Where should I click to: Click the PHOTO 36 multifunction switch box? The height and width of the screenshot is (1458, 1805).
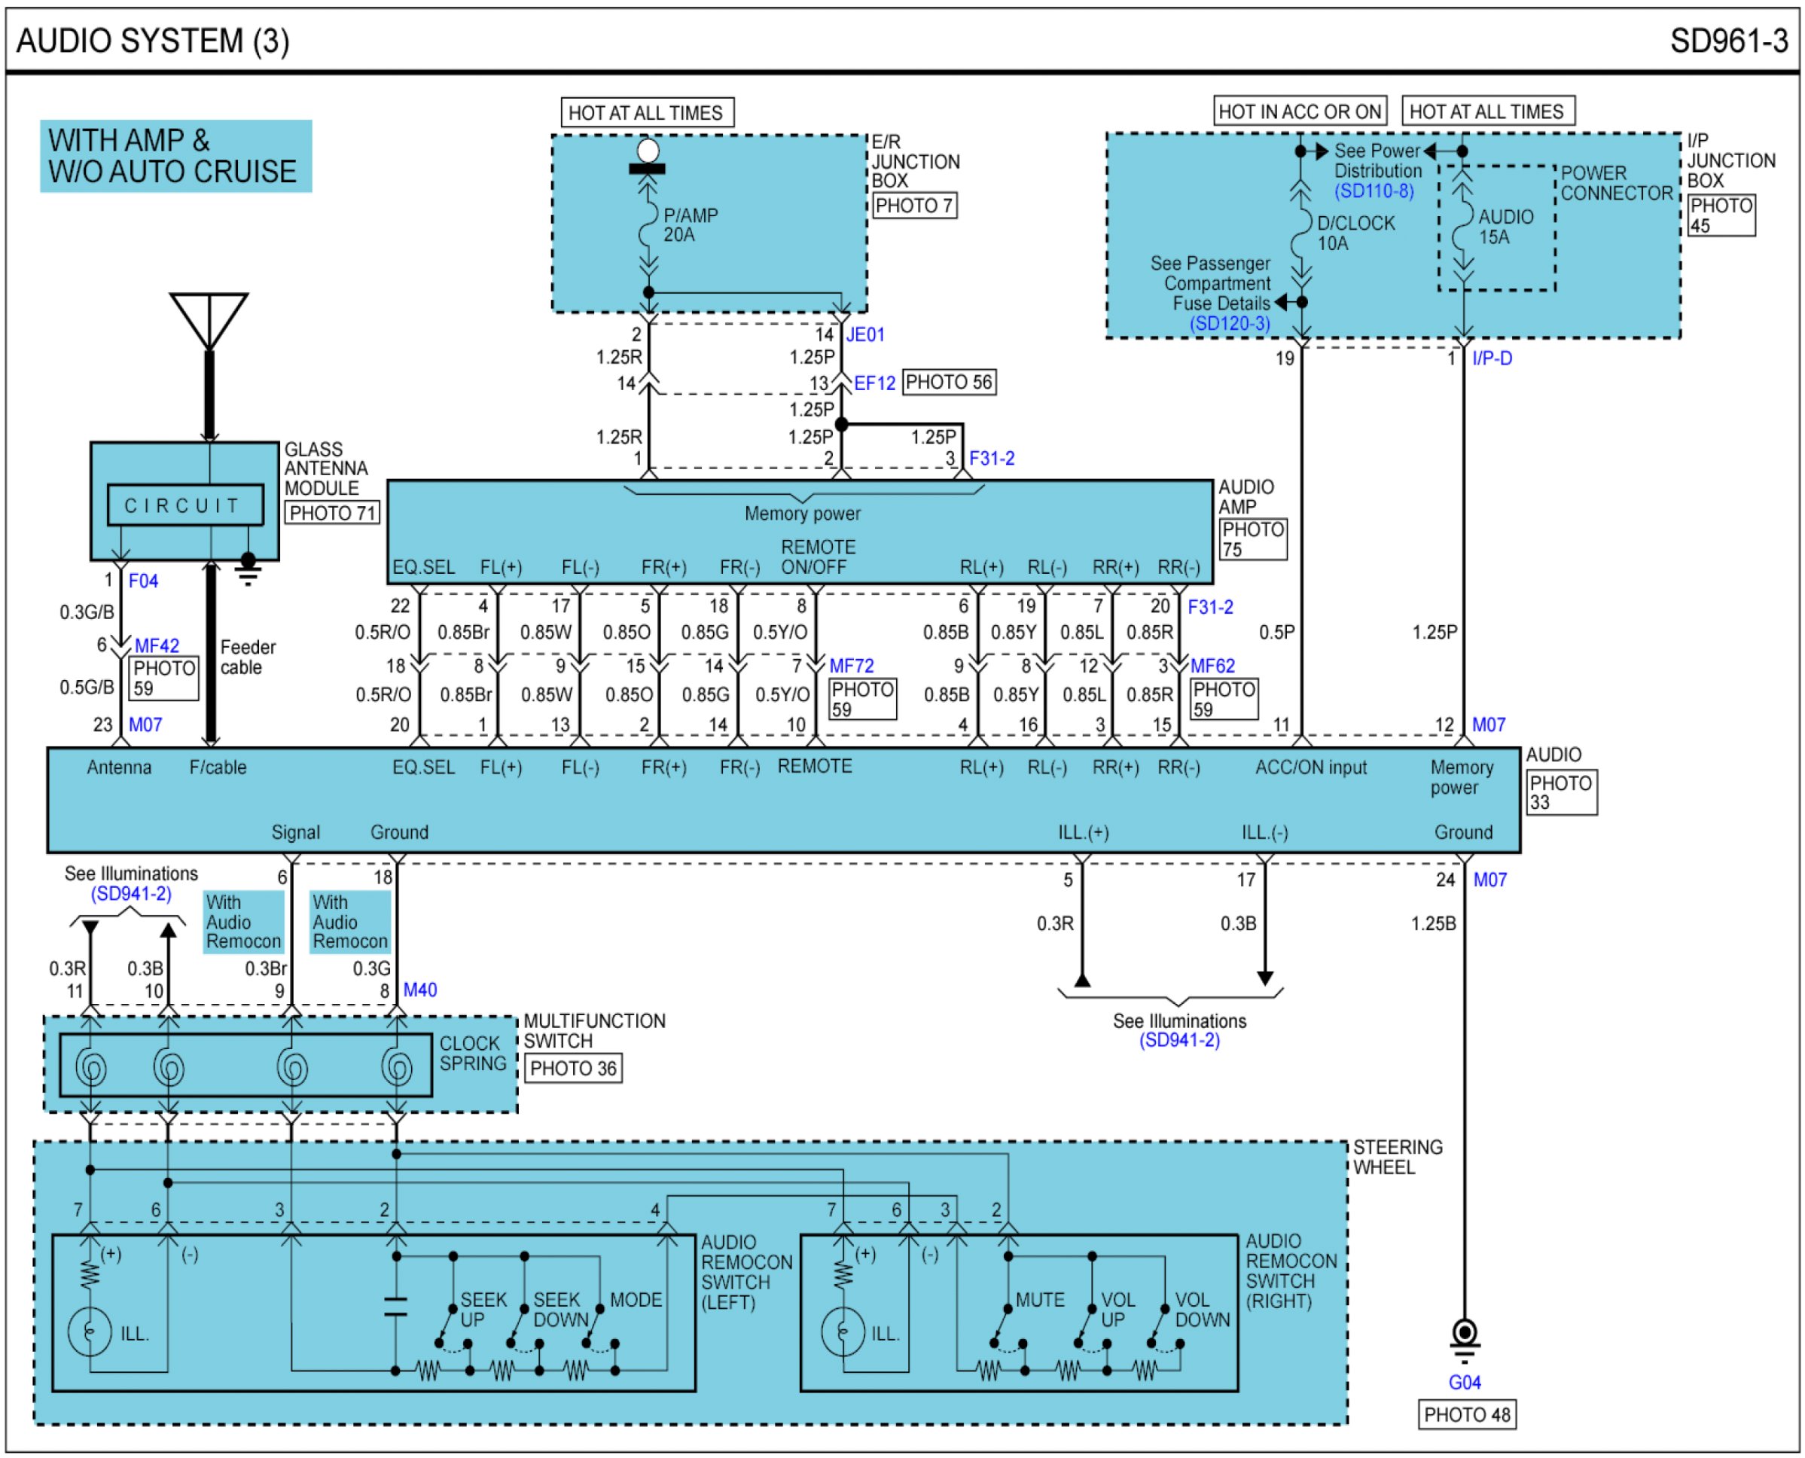pyautogui.click(x=573, y=1069)
